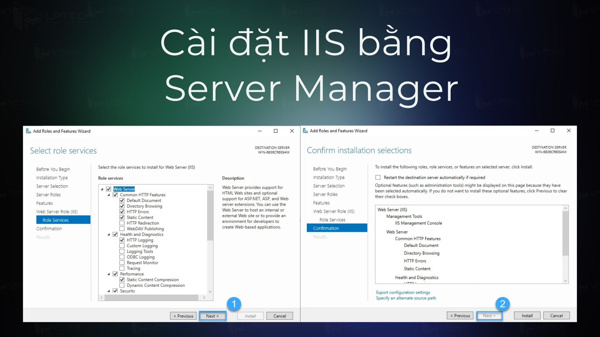Uncheck Common HTTP Features checkbox
Viewport: 600px width, 337px height.
pos(115,195)
